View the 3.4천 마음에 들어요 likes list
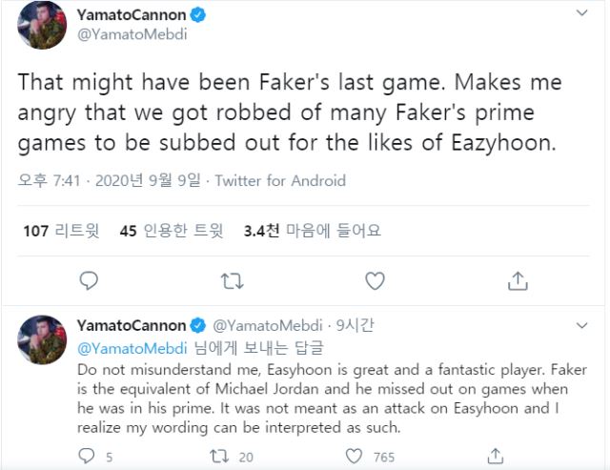The height and width of the screenshot is (470, 610). [x=312, y=231]
